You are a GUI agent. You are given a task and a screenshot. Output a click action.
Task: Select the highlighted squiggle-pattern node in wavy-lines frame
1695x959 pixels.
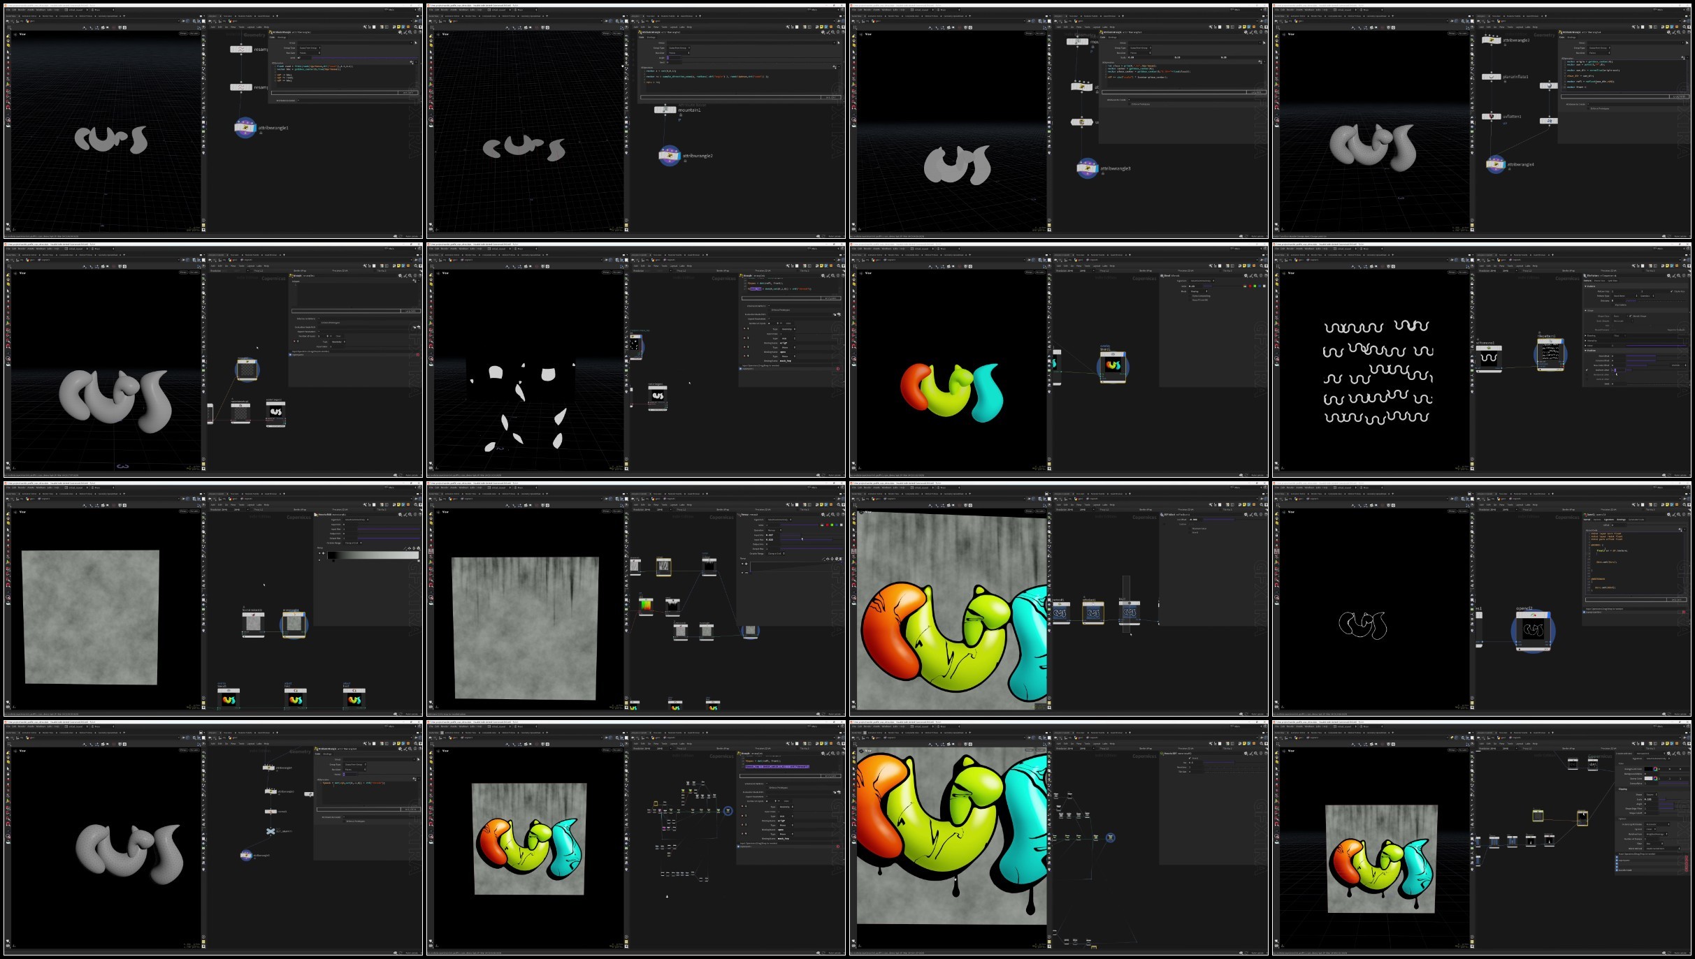(x=1550, y=354)
